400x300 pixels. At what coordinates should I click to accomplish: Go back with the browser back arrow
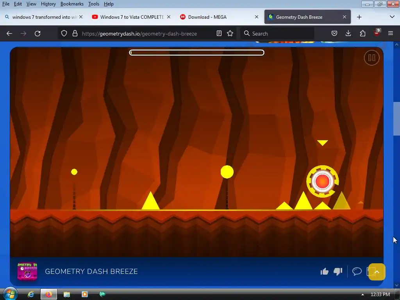(x=9, y=34)
